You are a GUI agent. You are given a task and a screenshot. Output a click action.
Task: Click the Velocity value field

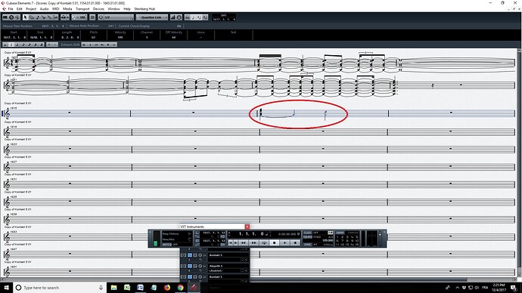click(120, 37)
